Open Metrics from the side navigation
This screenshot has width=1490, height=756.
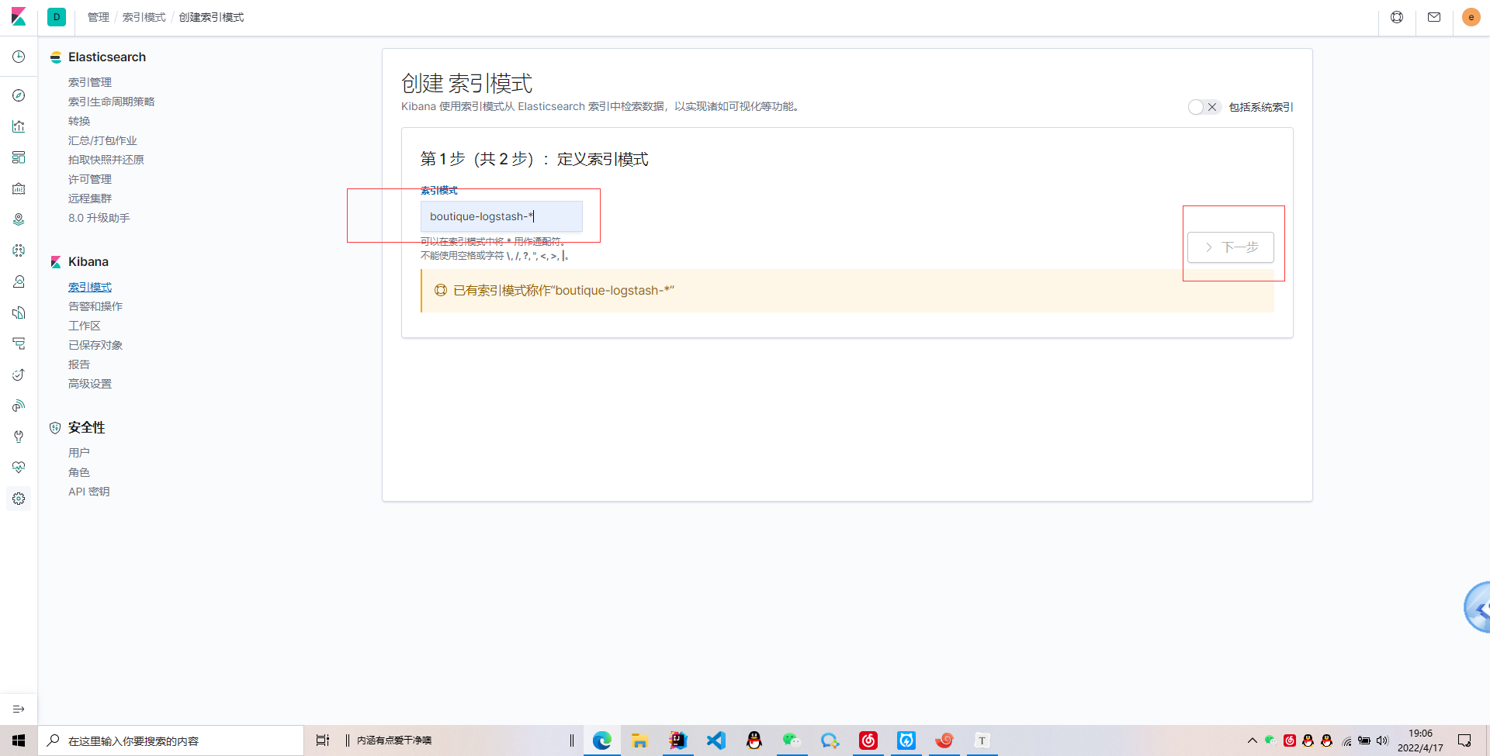19,281
